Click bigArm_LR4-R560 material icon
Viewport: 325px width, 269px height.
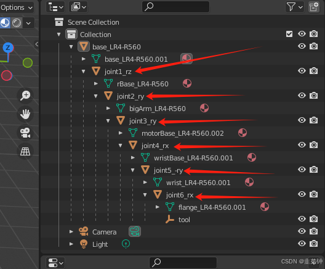204,108
